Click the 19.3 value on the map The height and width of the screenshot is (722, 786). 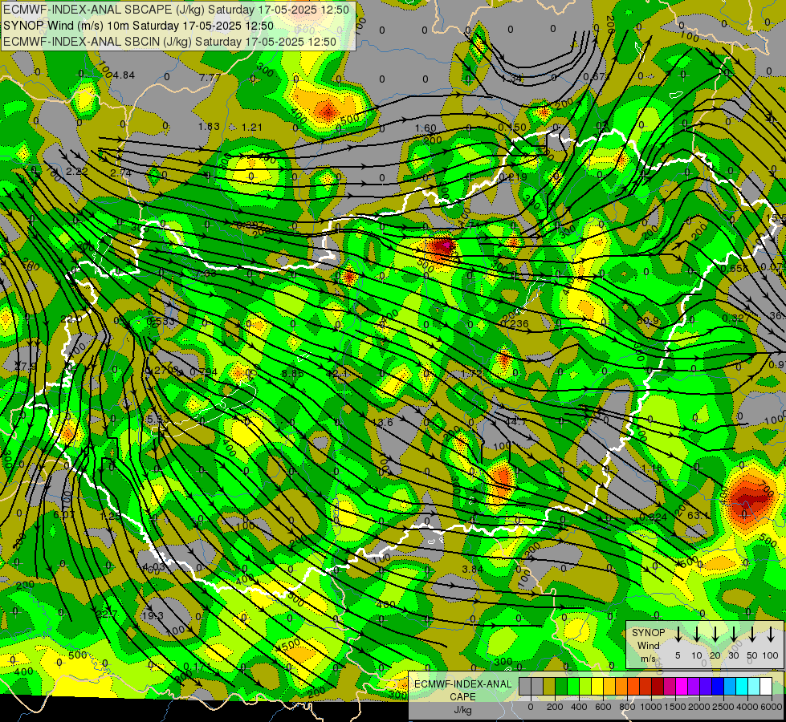pos(153,615)
